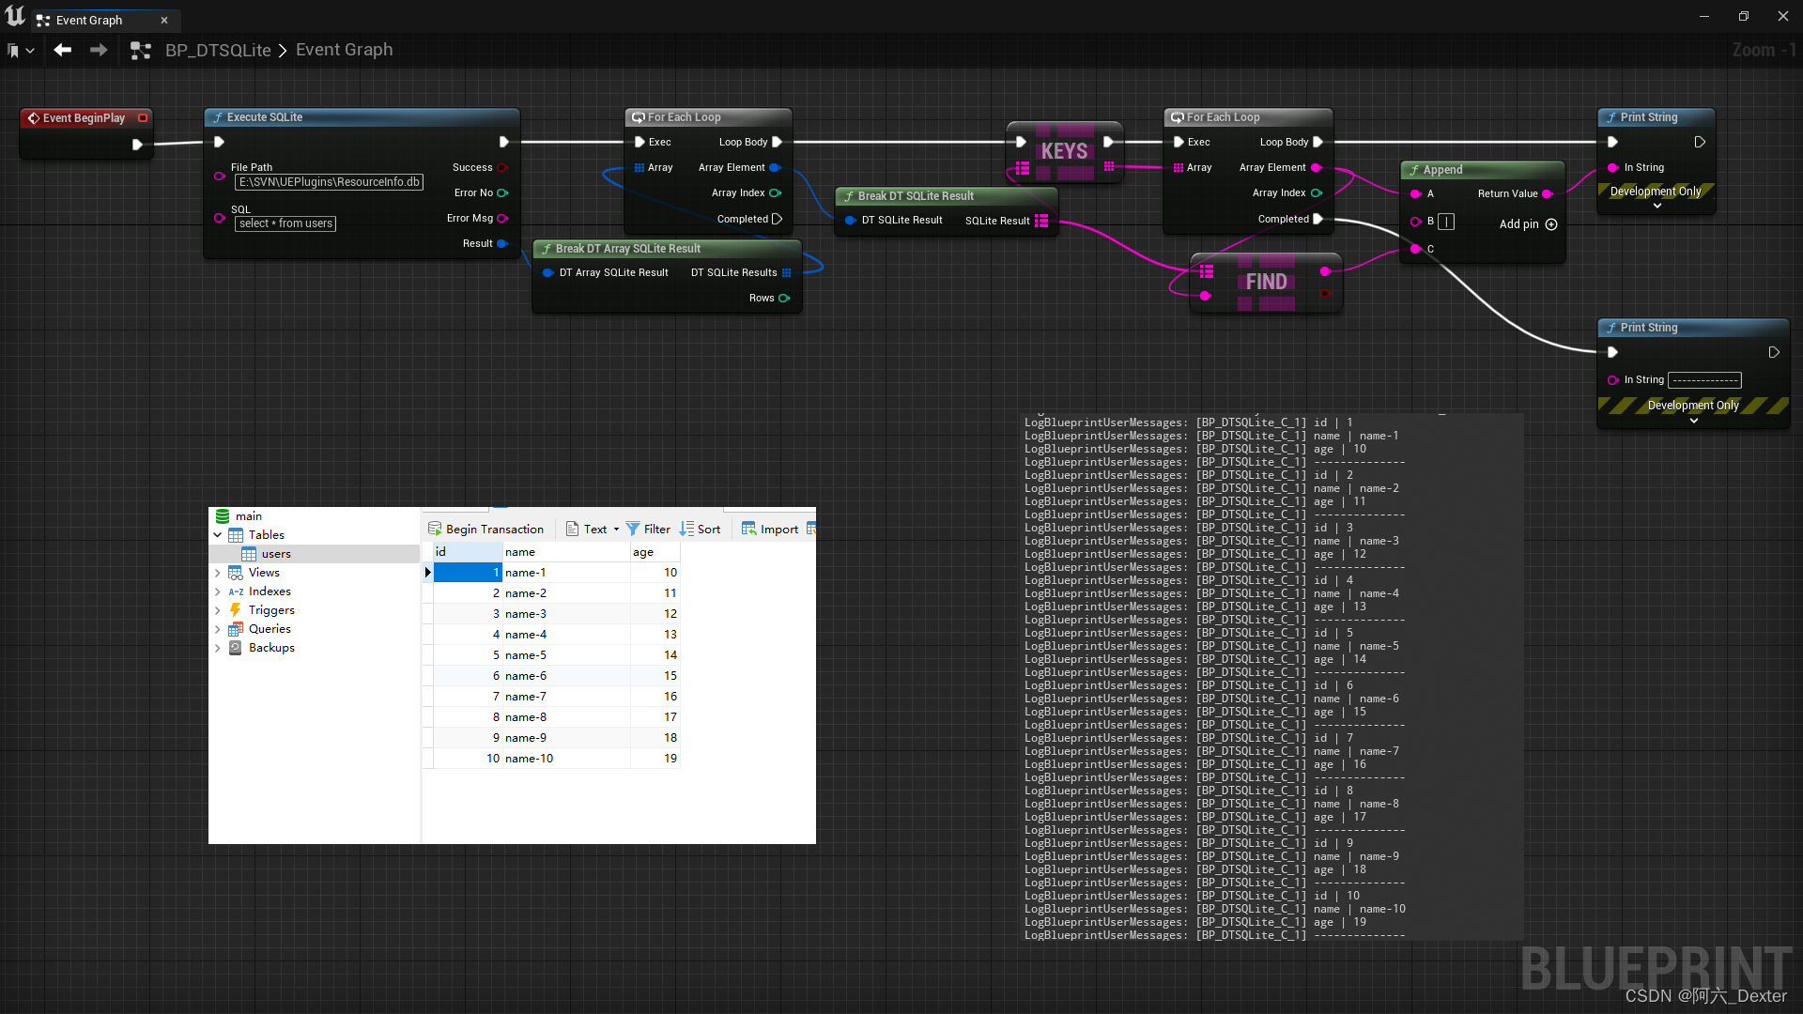
Task: Expand the second Print String advanced options
Action: [1694, 421]
